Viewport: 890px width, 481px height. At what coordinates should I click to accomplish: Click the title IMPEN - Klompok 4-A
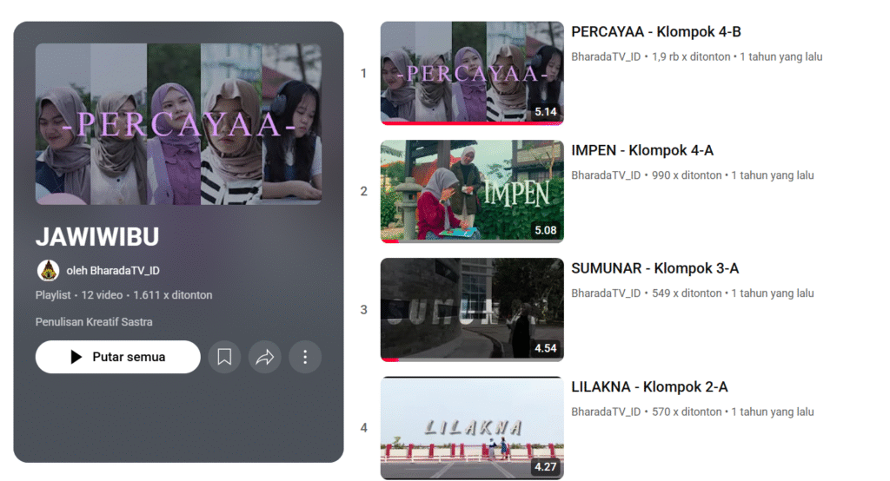(641, 150)
